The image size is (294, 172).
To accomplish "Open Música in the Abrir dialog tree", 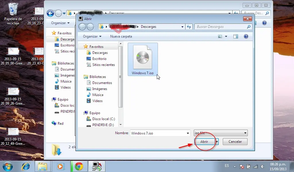I will pyautogui.click(x=98, y=95).
